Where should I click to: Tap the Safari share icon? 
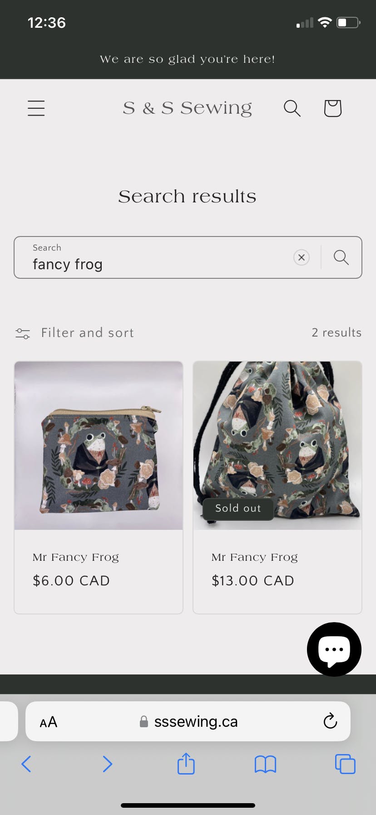186,764
